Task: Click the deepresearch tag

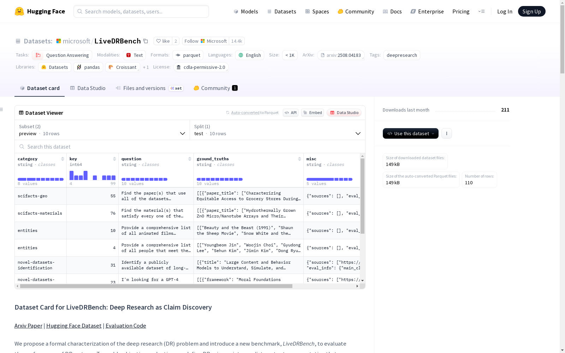Action: (x=402, y=55)
